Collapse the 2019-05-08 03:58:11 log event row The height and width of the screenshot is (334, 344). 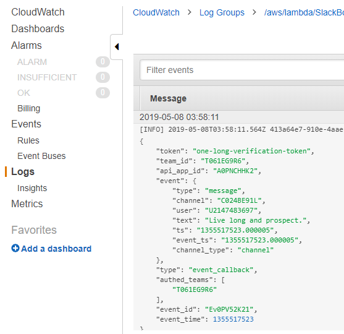pos(238,117)
